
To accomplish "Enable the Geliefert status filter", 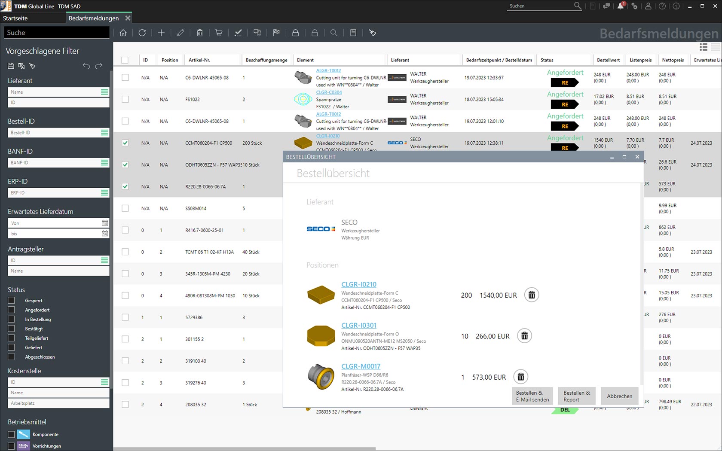I will 11,347.
